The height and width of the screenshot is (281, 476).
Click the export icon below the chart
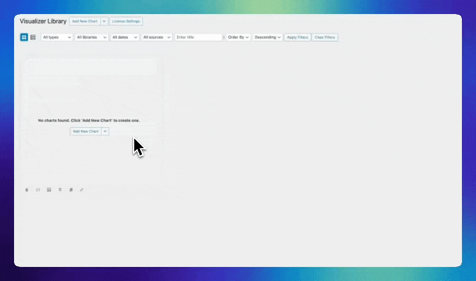(x=60, y=190)
